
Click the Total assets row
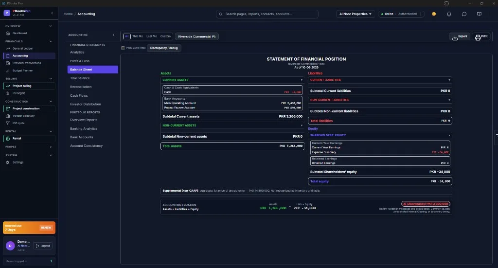232,146
